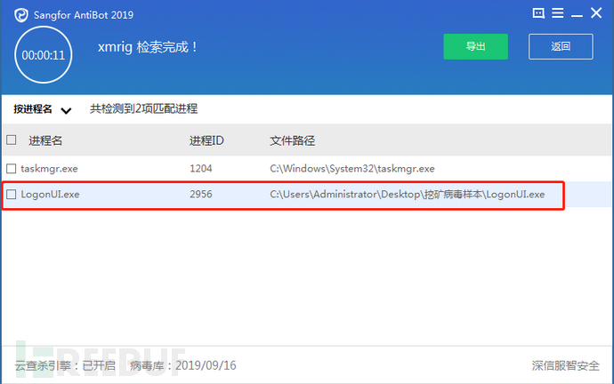The image size is (614, 384).
Task: Select process ID 2956 cell
Action: 202,194
